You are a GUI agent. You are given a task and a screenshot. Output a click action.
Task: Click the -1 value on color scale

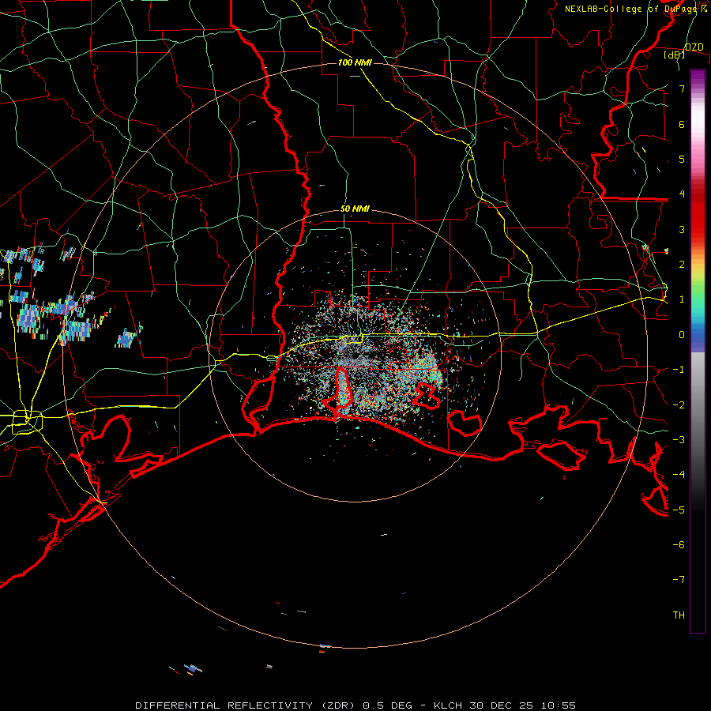coord(679,370)
